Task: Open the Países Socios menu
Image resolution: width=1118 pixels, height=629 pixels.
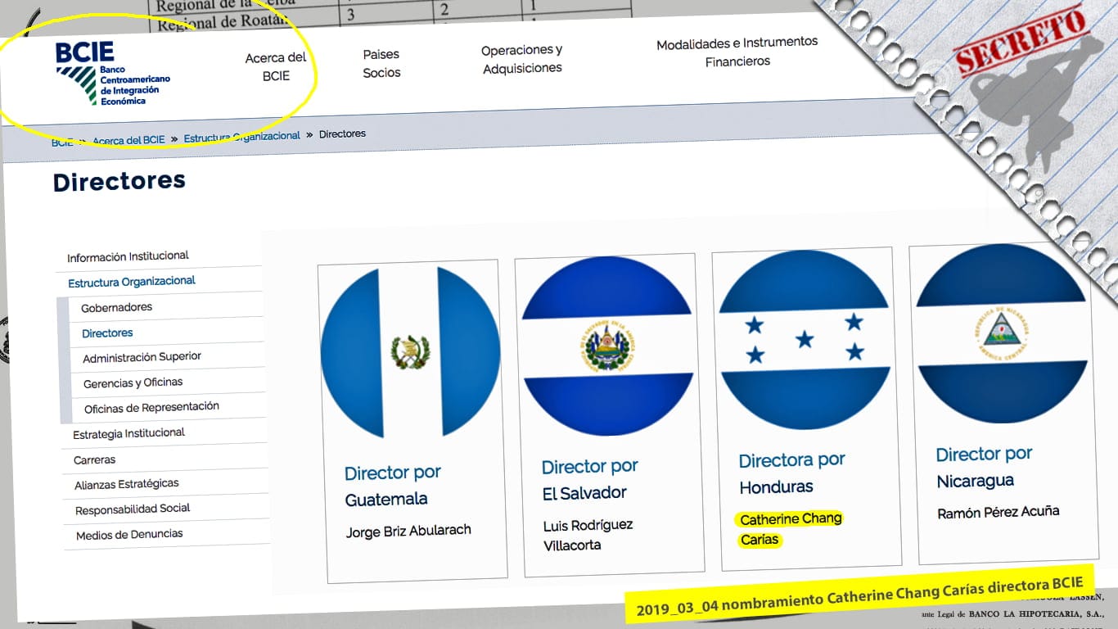Action: (381, 63)
